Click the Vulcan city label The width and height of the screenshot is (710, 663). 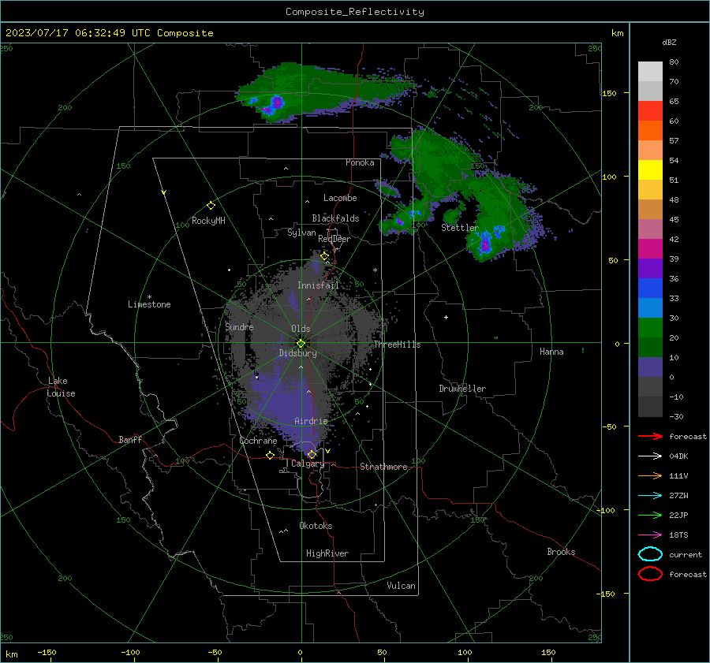[x=401, y=586]
